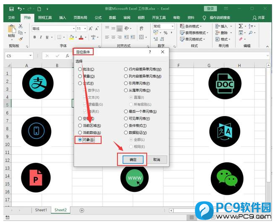Select the 对象(B) radio option
The width and height of the screenshot is (275, 223).
click(x=86, y=140)
